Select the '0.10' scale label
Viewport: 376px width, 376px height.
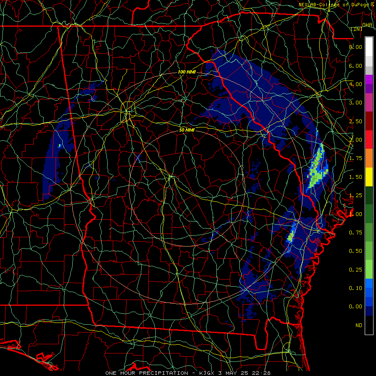tap(356, 288)
